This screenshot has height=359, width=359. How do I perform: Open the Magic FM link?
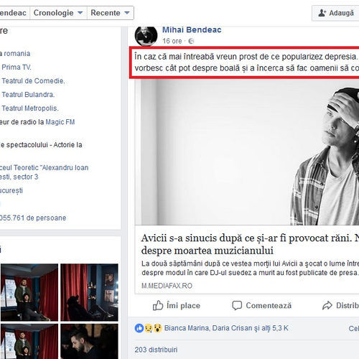pyautogui.click(x=60, y=122)
